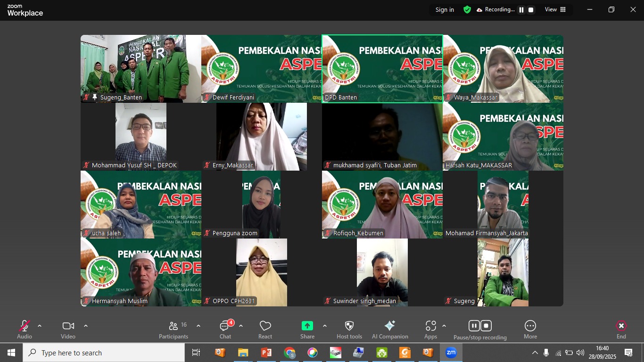Toggle the camera with Video button
Screen dimensions: 644x362
click(x=68, y=329)
